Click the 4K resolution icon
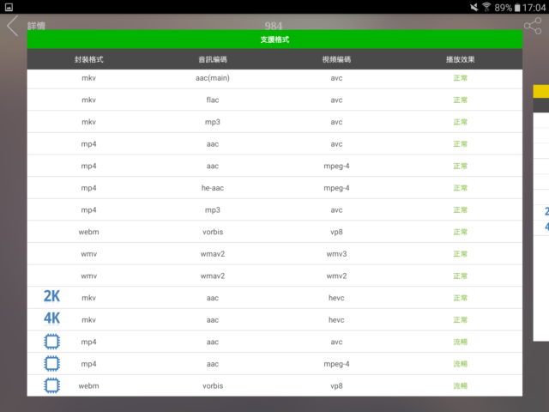 pos(51,318)
